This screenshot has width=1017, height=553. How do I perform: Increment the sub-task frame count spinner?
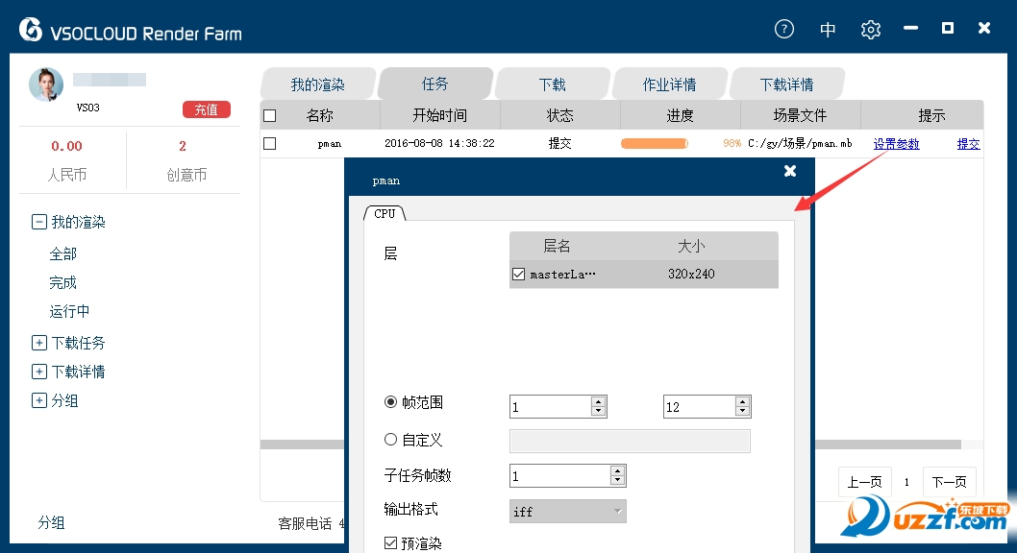[x=617, y=470]
